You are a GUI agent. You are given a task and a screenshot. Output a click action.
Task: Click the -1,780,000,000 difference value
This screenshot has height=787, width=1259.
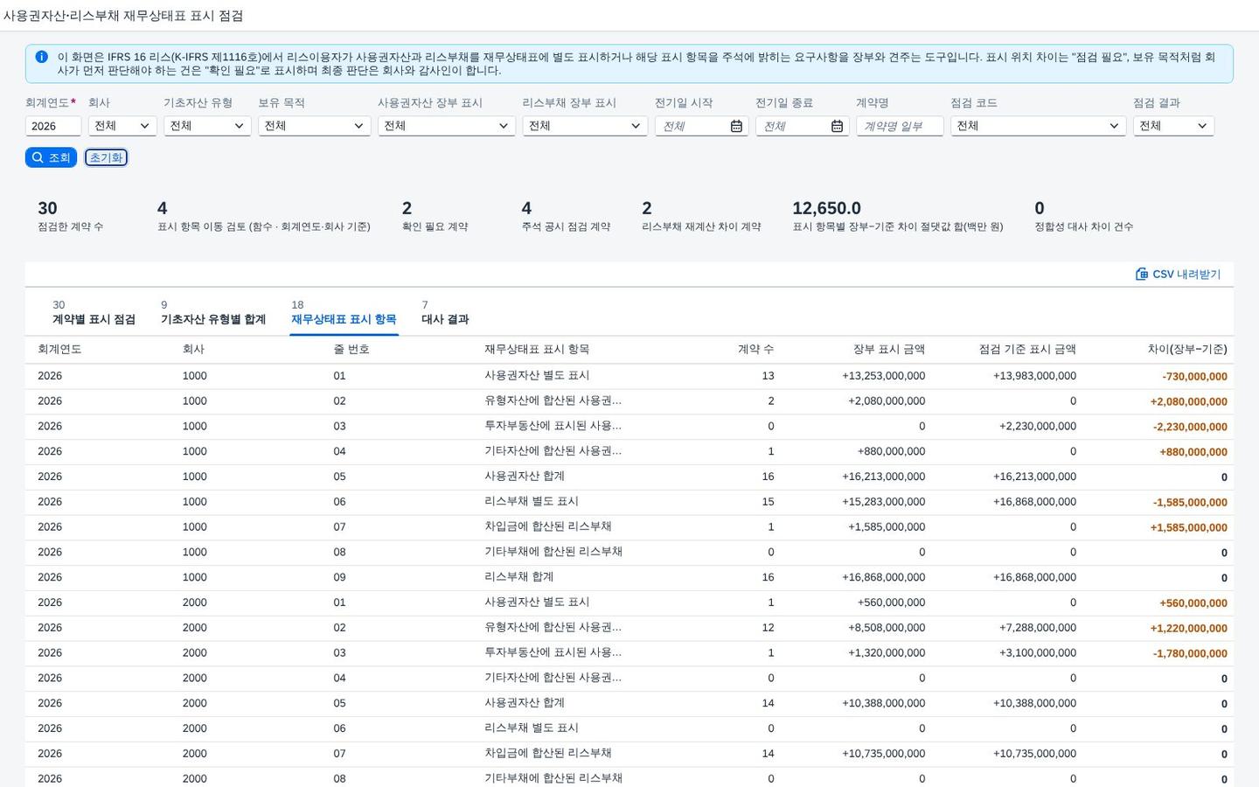(1190, 653)
